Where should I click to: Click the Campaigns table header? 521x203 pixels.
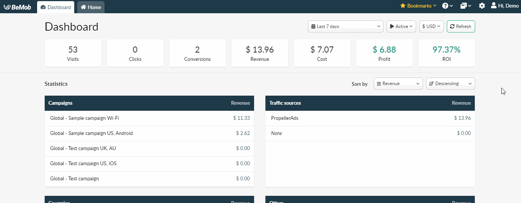[x=61, y=103]
